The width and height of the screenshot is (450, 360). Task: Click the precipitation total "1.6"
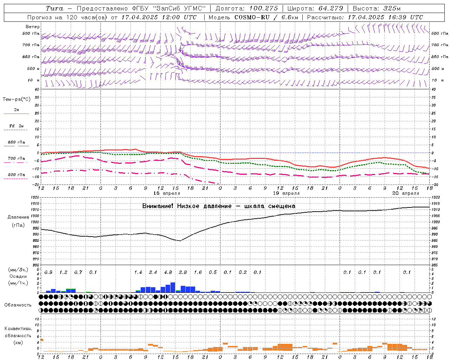click(198, 272)
